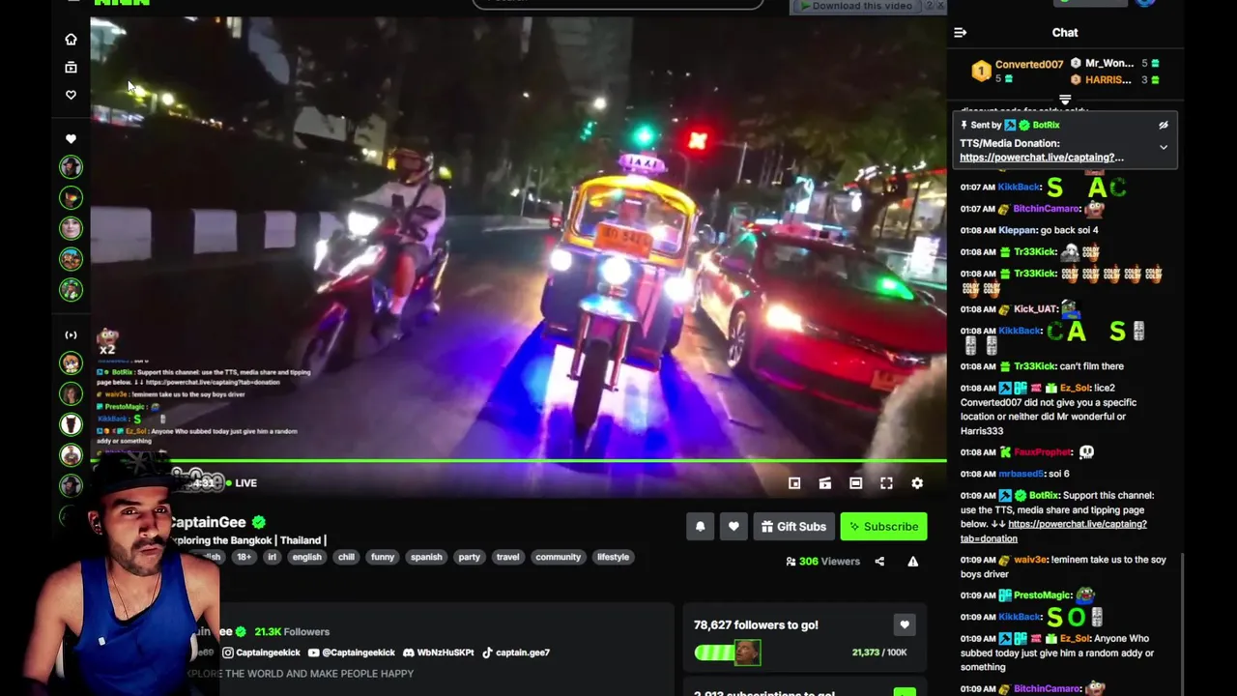Expand the pinned TTS/Media Donation message
The height and width of the screenshot is (696, 1237).
coord(1164,147)
